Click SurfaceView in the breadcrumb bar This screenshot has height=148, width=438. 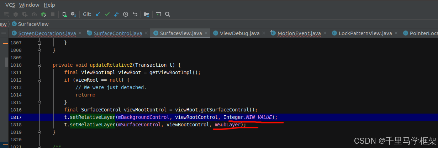(x=33, y=24)
